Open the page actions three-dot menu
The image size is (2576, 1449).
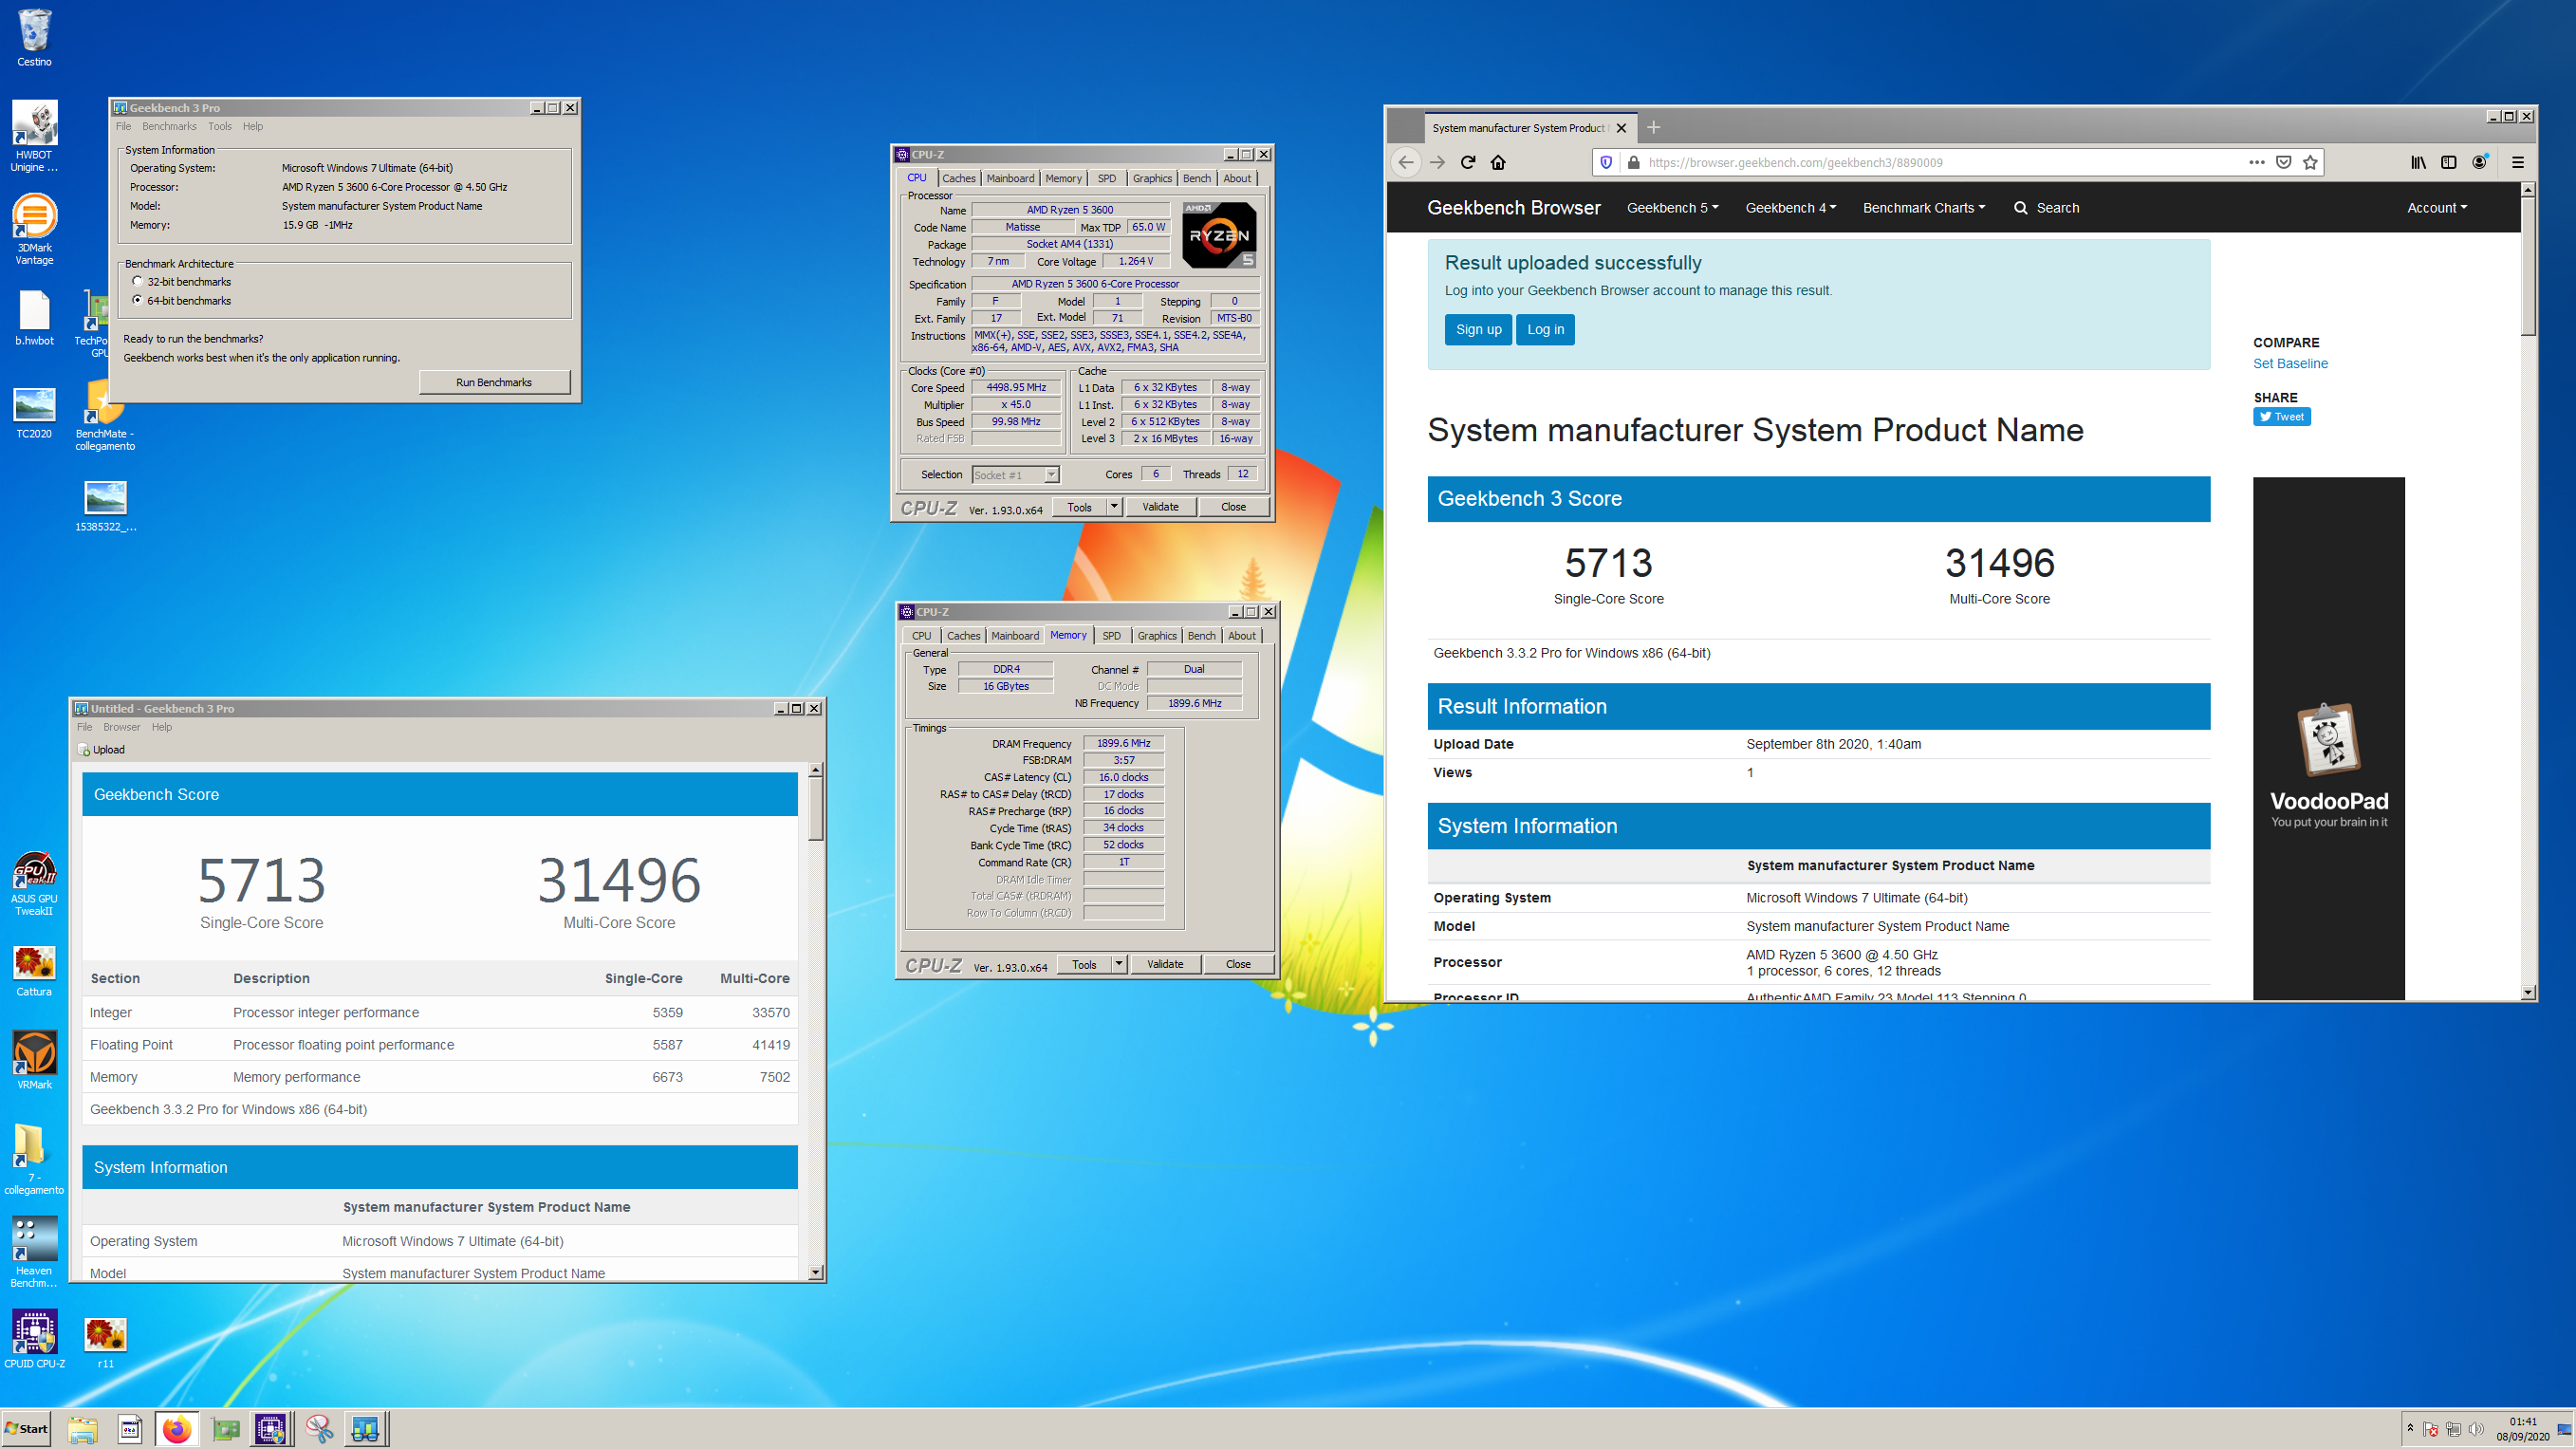(2257, 162)
